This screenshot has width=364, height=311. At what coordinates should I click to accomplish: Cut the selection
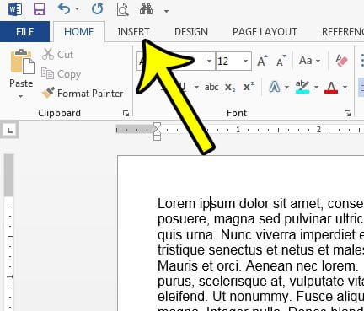(57, 54)
